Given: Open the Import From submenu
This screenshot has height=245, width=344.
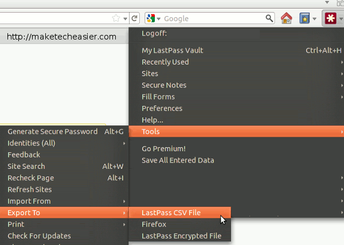Looking at the screenshot, I should 64,201.
